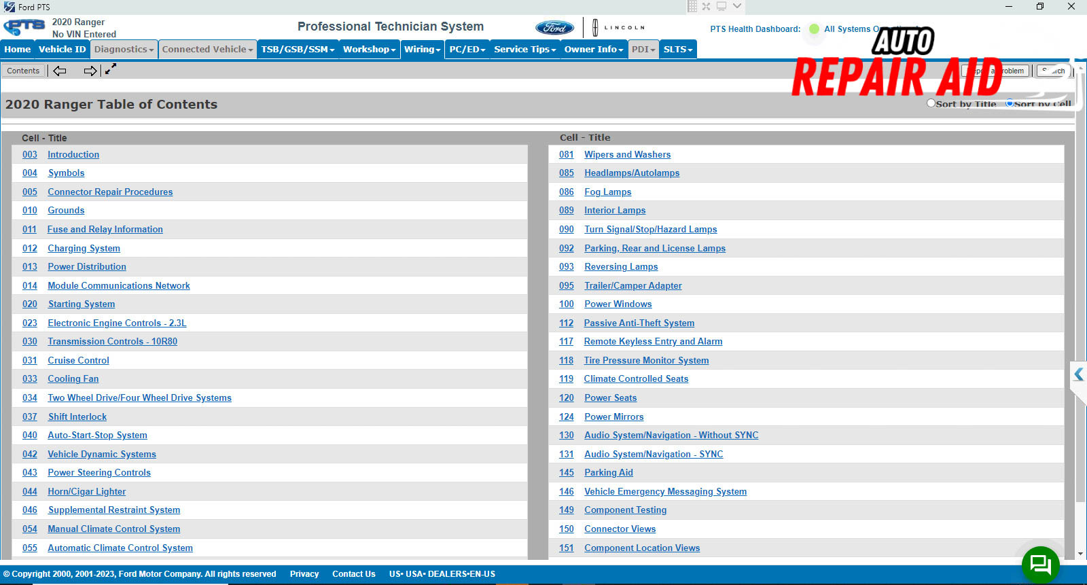Switch to the Vehicle ID tab
The image size is (1087, 585).
click(63, 50)
